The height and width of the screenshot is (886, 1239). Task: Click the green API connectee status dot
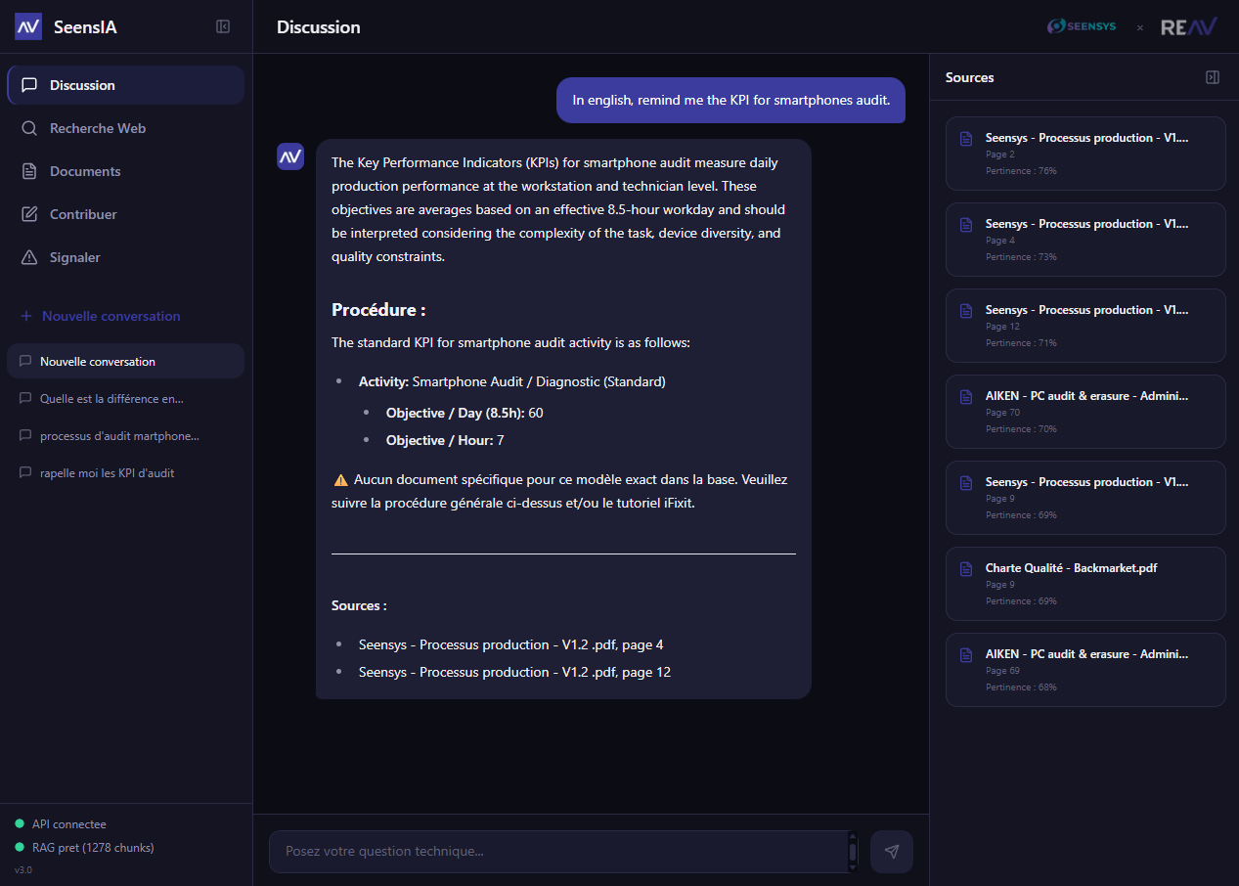coord(22,823)
